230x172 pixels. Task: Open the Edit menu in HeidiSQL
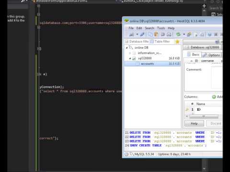click(139, 28)
